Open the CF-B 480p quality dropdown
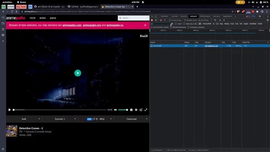Viewport: 270px width, 152px height. click(96, 119)
